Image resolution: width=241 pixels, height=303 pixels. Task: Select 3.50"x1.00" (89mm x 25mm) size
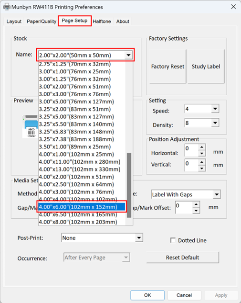pos(82,147)
